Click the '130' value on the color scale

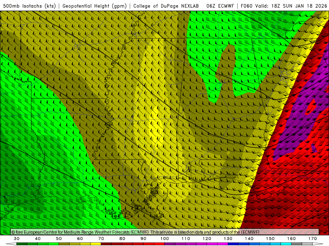[x=228, y=239]
